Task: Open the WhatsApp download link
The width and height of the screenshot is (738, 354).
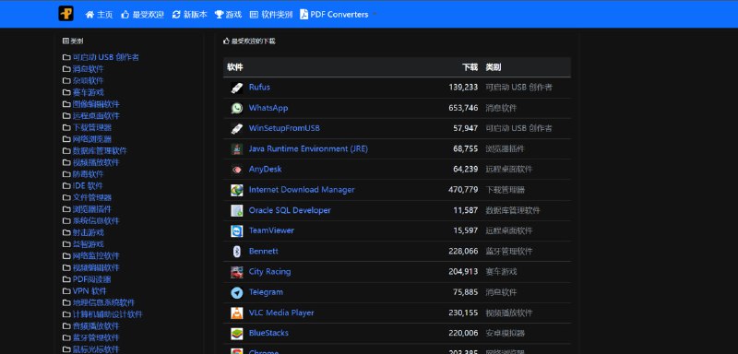Action: (268, 108)
